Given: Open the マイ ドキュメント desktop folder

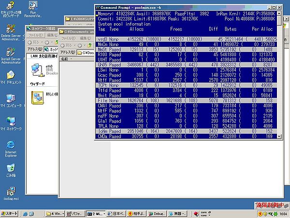Looking at the screenshot, I should pos(11,78).
